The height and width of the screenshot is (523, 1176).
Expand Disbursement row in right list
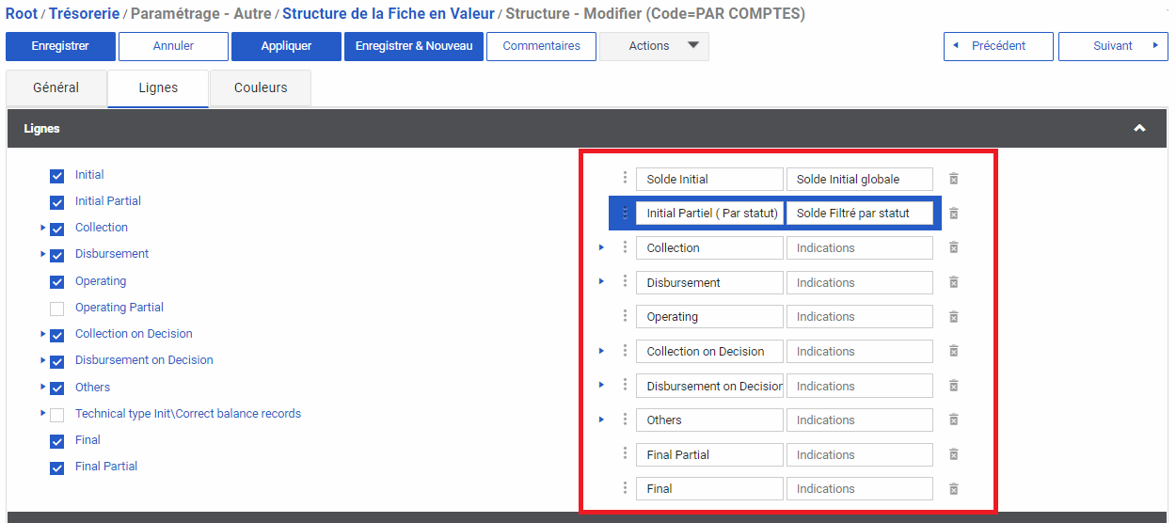point(601,281)
